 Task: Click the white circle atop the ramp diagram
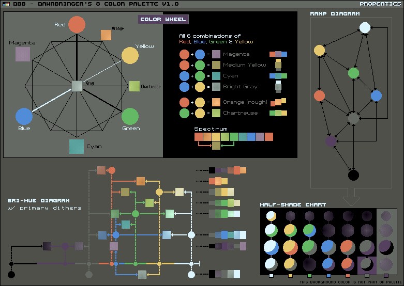click(x=365, y=28)
